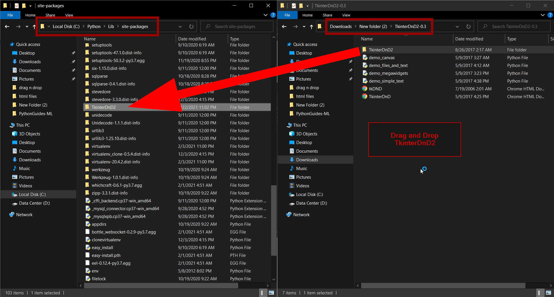Select Music in the right window sidebar
This screenshot has height=297, width=554.
point(302,169)
